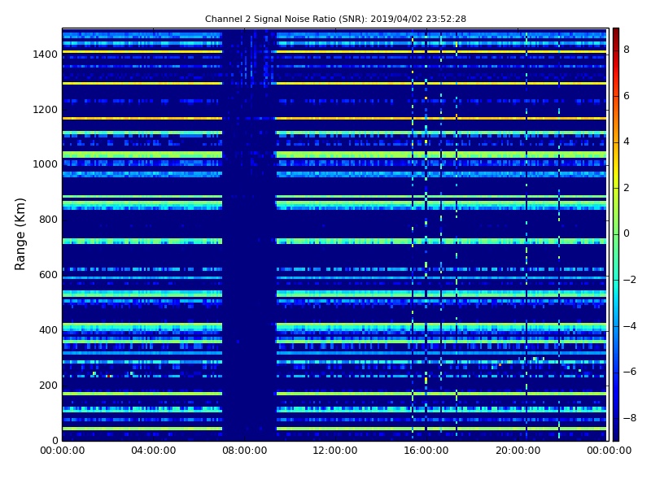Click colorbar tick label −2
The image size is (651, 488).
pos(630,280)
